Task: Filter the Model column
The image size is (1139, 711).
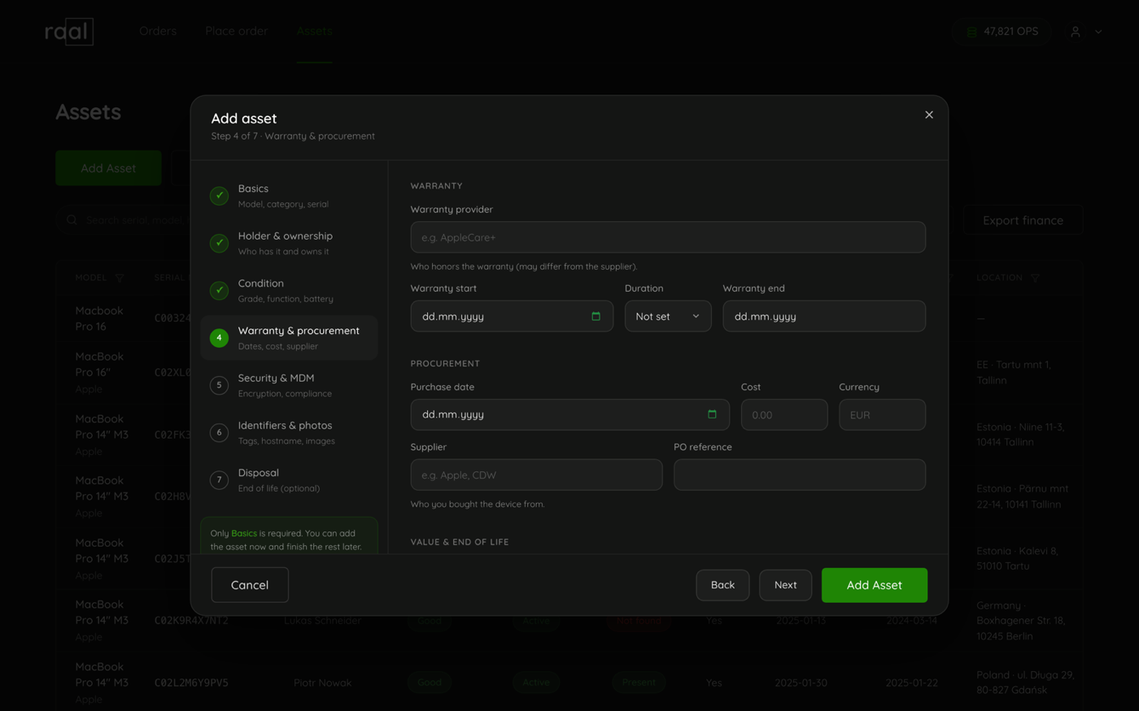Action: (120, 278)
